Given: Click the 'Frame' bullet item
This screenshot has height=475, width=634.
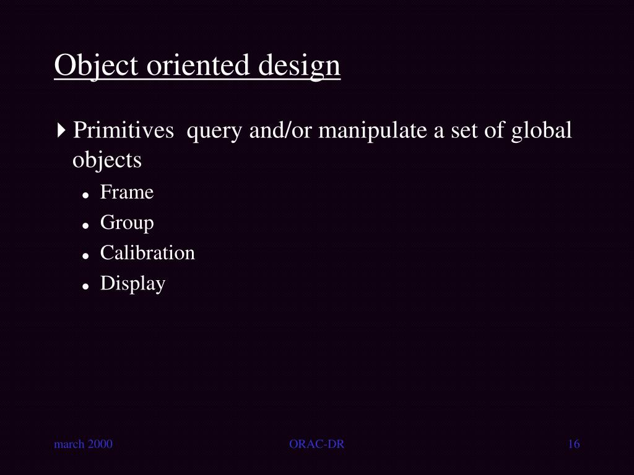Looking at the screenshot, I should pyautogui.click(x=126, y=192).
